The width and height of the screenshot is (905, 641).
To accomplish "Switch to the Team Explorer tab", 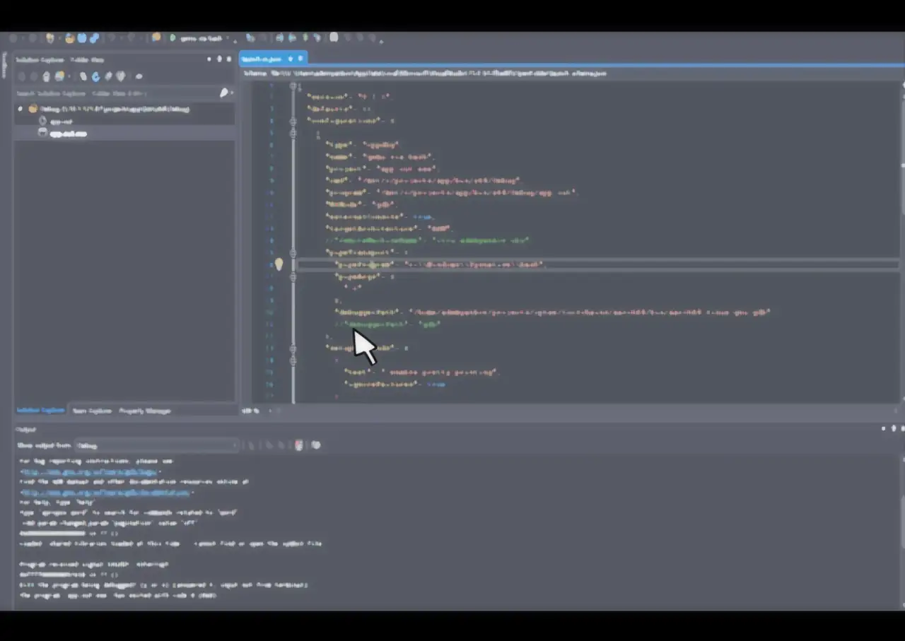I will (92, 411).
